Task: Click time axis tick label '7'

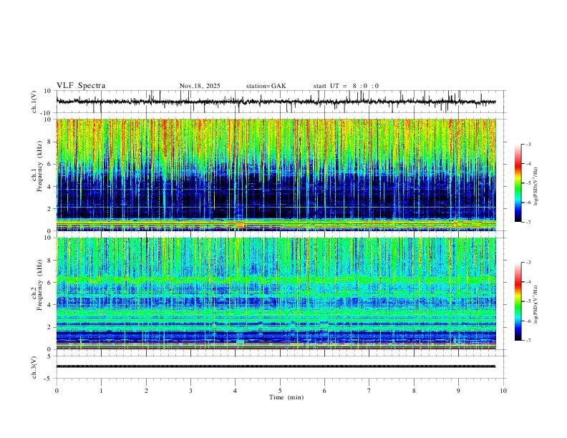Action: tap(369, 391)
